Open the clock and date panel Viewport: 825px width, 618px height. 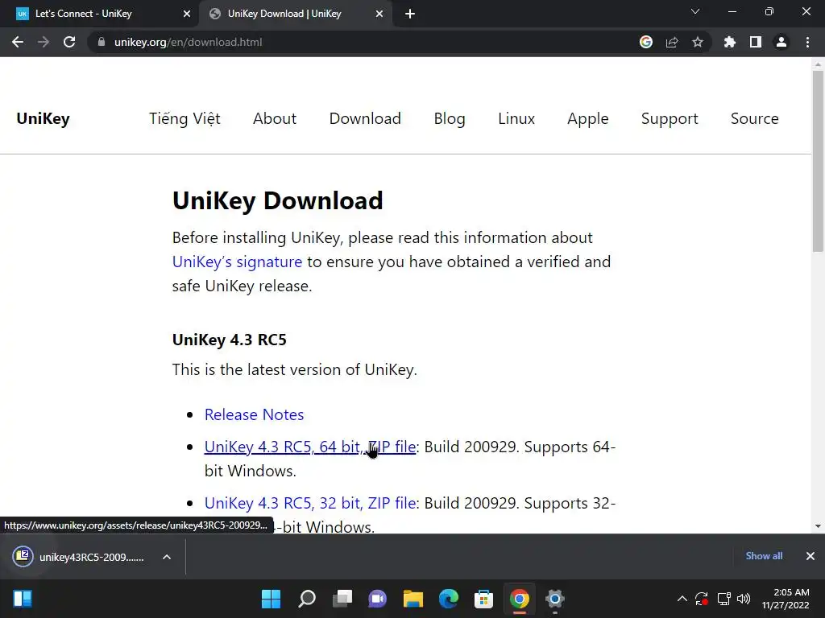(786, 599)
